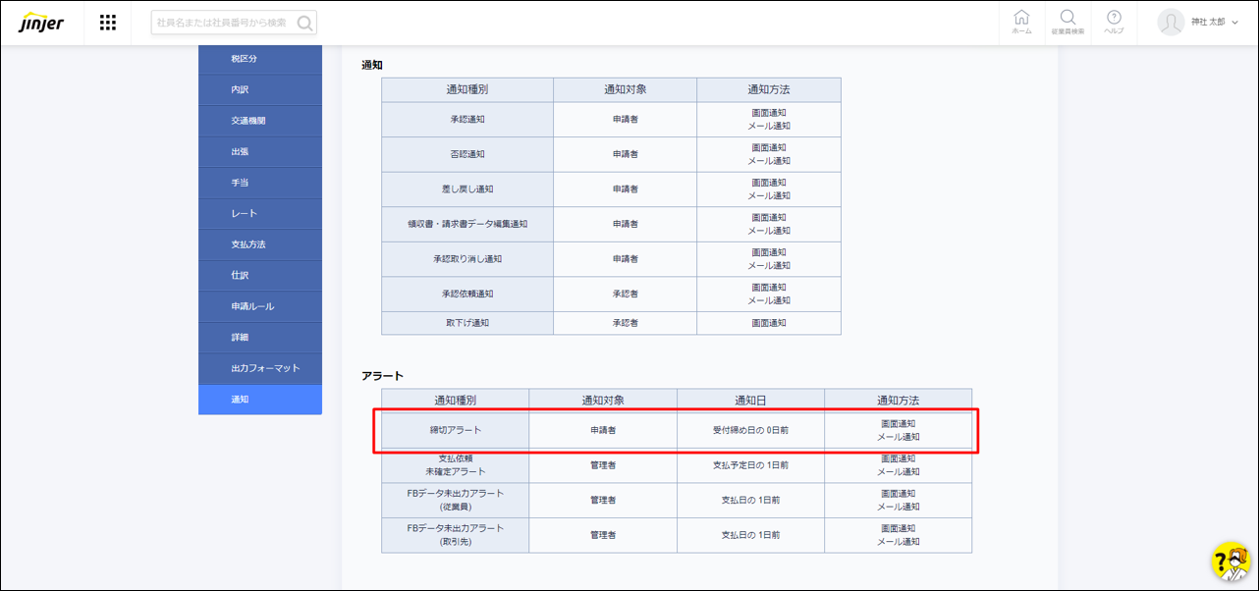This screenshot has height=591, width=1259.
Task: Click the active 通知 sidebar item
Action: point(260,400)
